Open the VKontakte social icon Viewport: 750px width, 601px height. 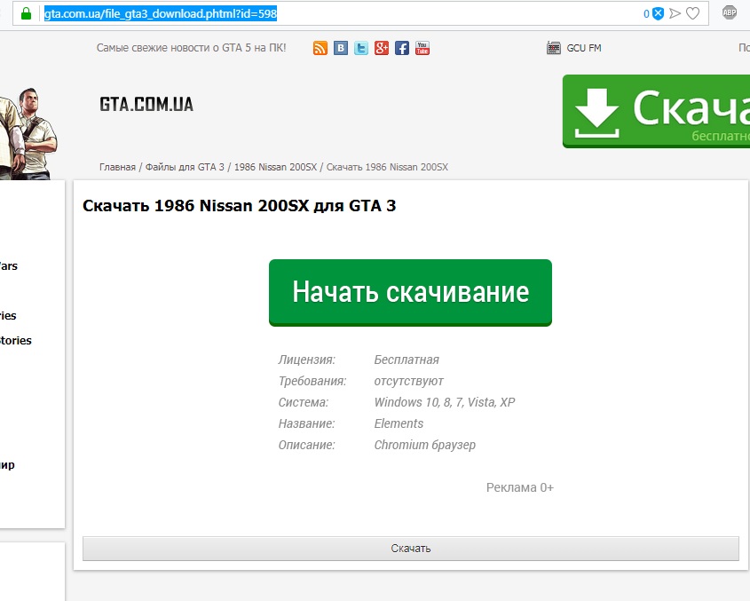click(x=341, y=48)
